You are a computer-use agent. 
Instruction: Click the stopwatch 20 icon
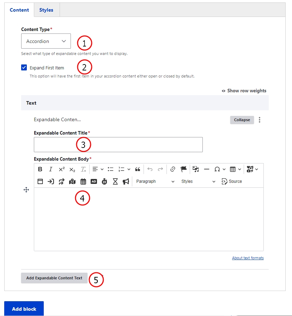click(104, 181)
